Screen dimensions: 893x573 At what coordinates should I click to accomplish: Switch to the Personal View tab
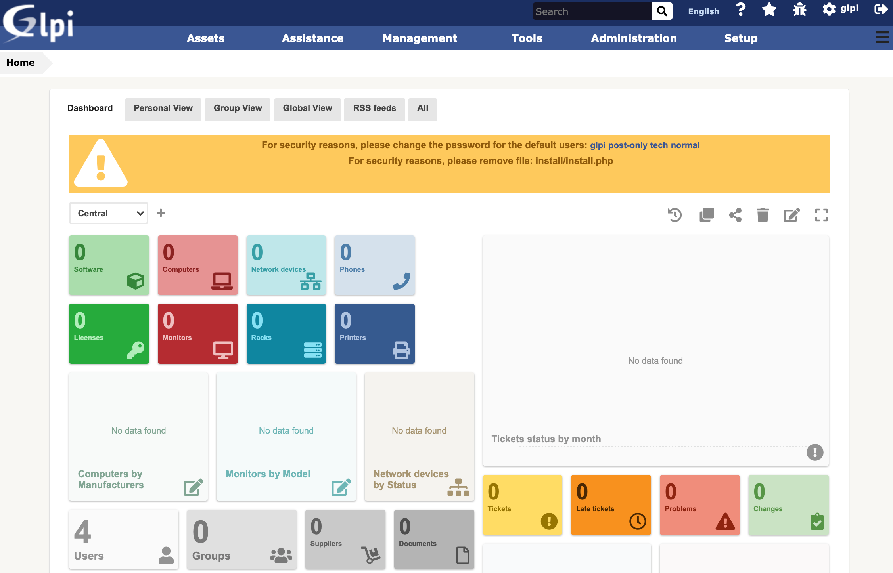[163, 108]
